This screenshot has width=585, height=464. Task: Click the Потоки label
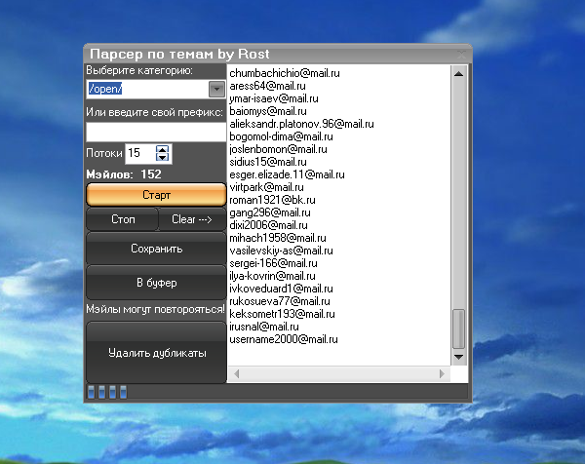[x=104, y=153]
